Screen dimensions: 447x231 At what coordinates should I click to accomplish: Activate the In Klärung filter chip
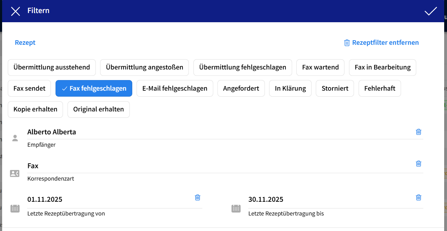tap(290, 89)
